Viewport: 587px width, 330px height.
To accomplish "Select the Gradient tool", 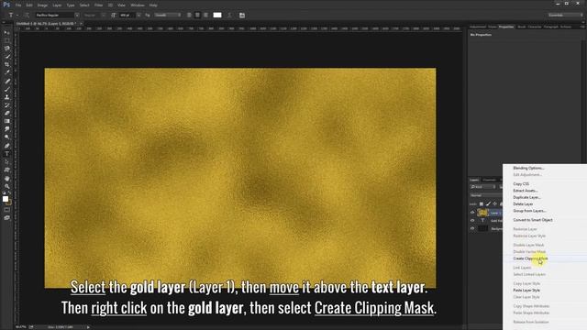I will pyautogui.click(x=6, y=121).
